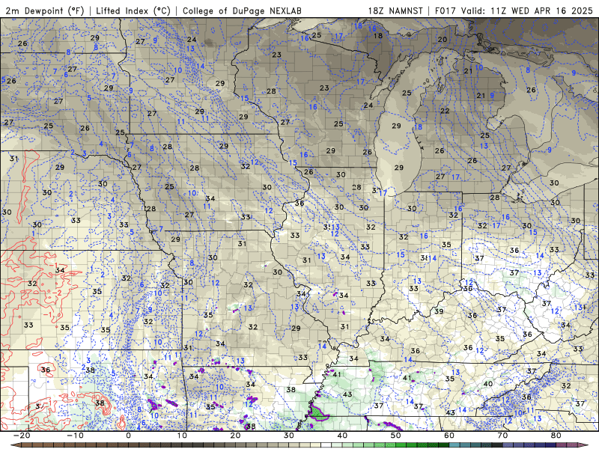This screenshot has height=449, width=599.
Task: Click the '2m Dewpoint (°F)' title text
Action: (45, 10)
